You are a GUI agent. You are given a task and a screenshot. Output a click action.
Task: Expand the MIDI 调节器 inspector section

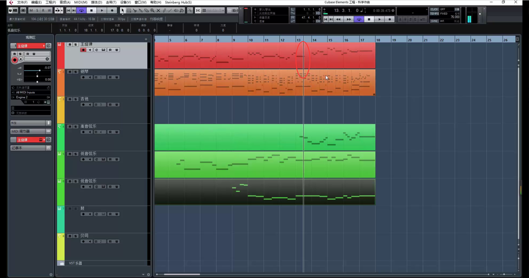(31, 131)
